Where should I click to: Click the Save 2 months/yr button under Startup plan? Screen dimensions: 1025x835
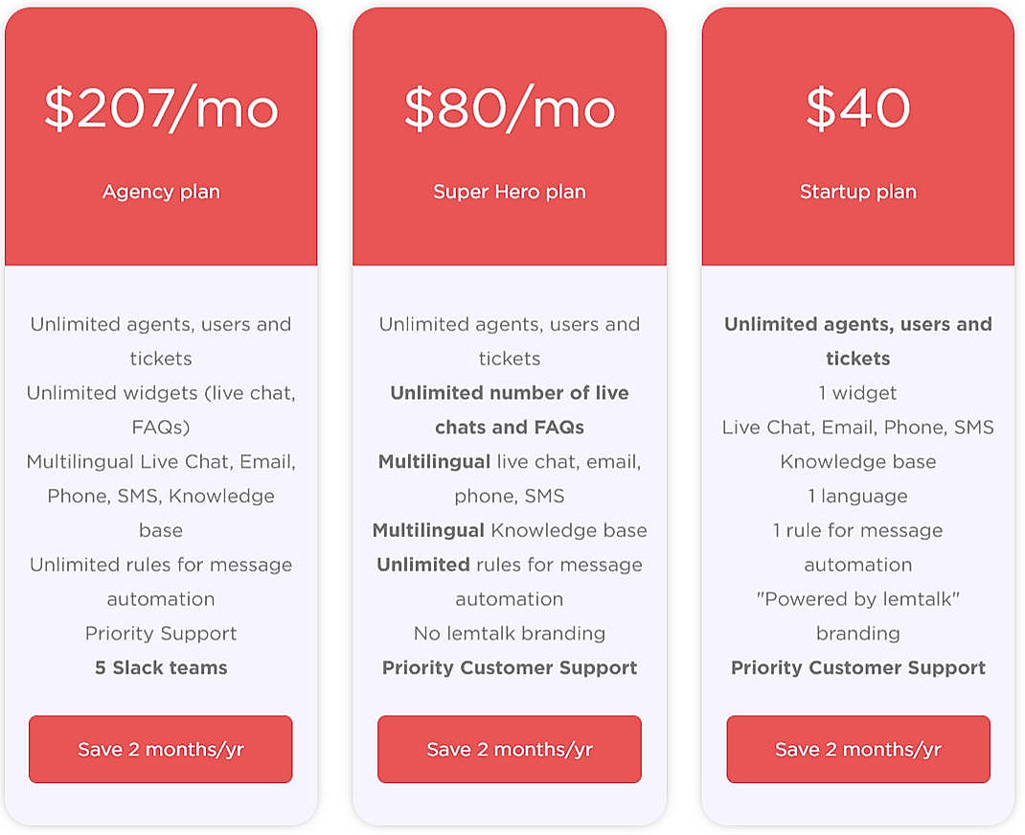[857, 750]
